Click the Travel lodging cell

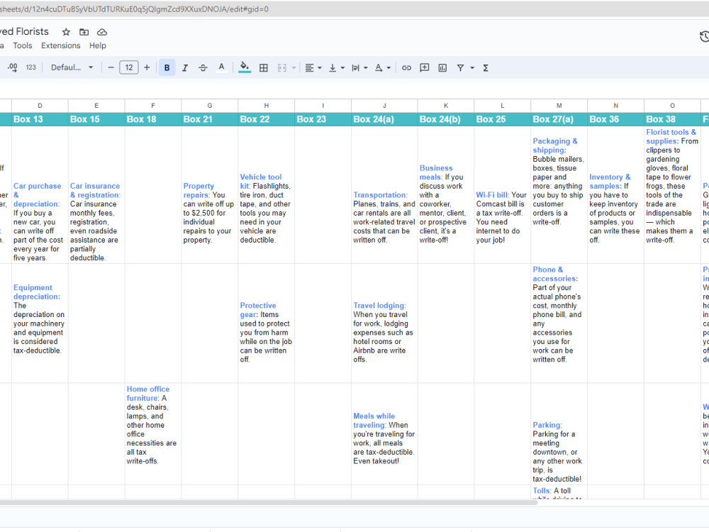[384, 323]
